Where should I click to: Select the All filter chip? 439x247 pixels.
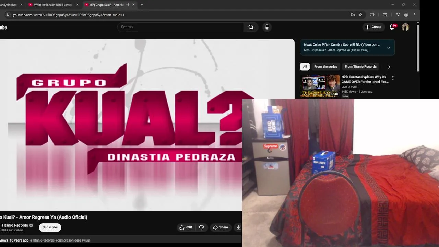[x=305, y=67]
